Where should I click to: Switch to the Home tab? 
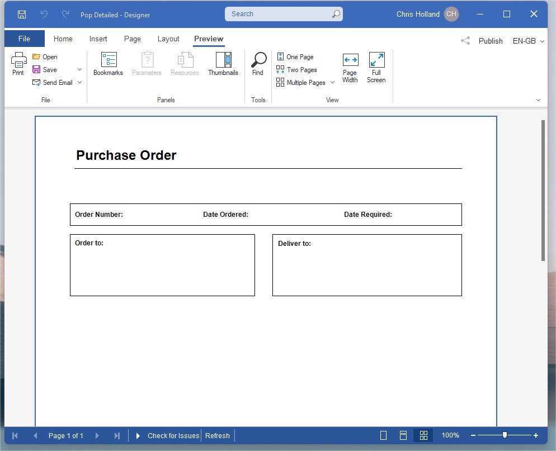63,39
